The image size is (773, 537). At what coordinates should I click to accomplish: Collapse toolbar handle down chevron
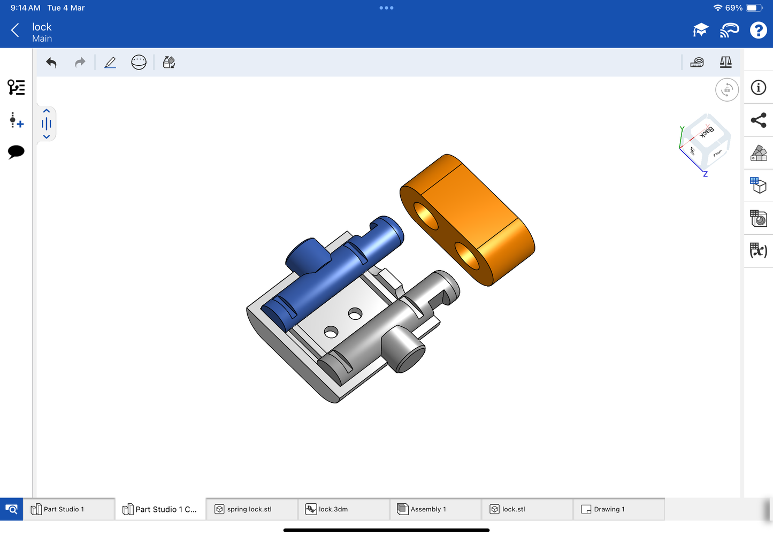tap(47, 137)
